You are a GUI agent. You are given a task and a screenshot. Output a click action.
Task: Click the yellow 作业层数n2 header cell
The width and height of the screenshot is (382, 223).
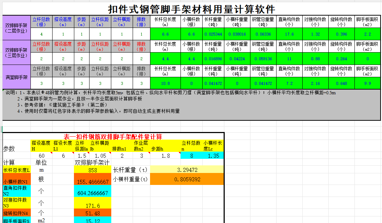pos(141,146)
